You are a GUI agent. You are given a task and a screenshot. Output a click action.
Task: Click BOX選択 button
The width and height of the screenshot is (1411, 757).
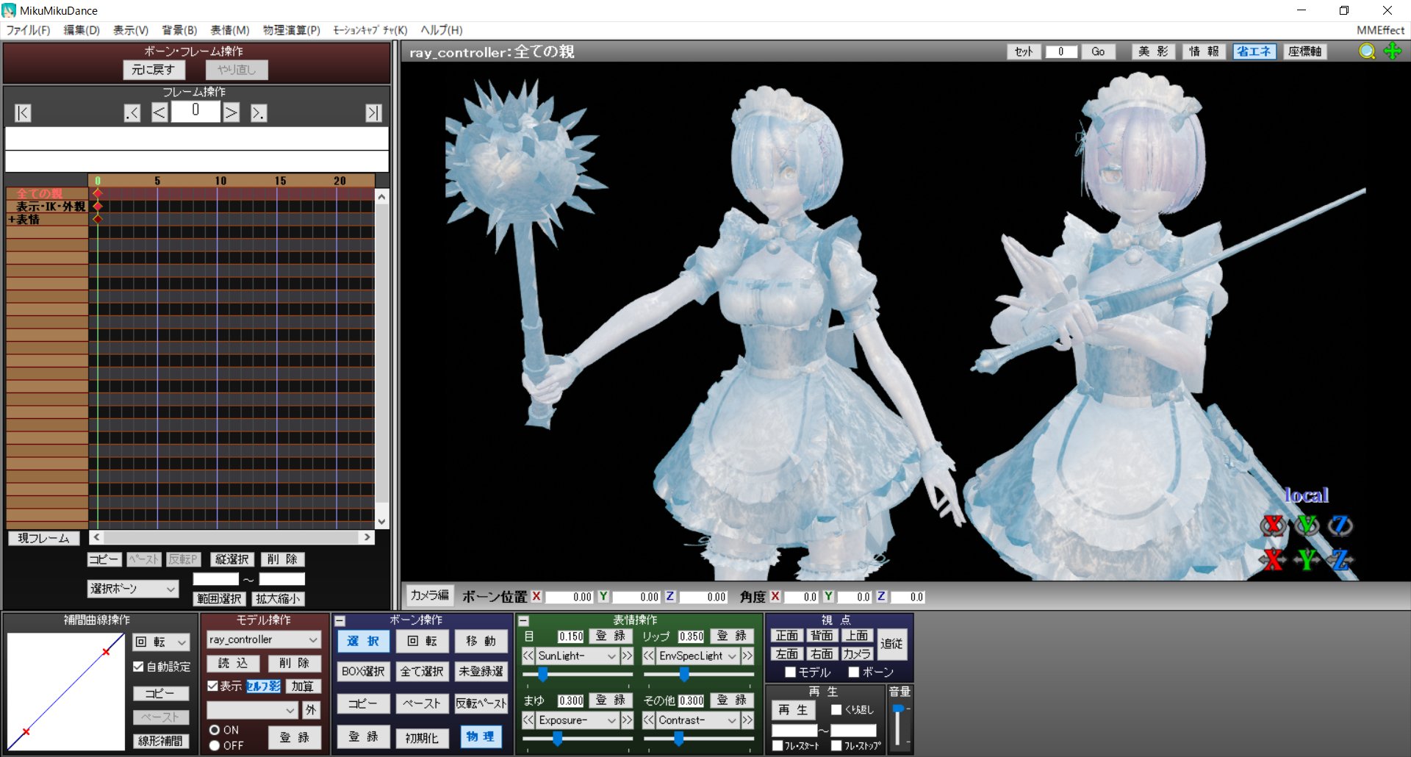tap(363, 671)
